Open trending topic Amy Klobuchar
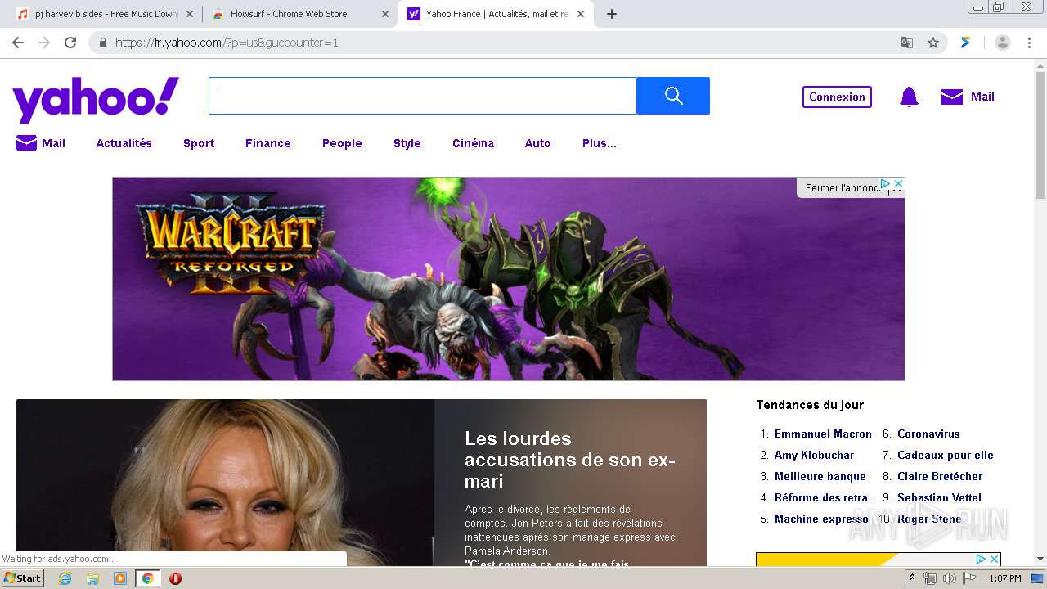The height and width of the screenshot is (589, 1047). (x=814, y=455)
